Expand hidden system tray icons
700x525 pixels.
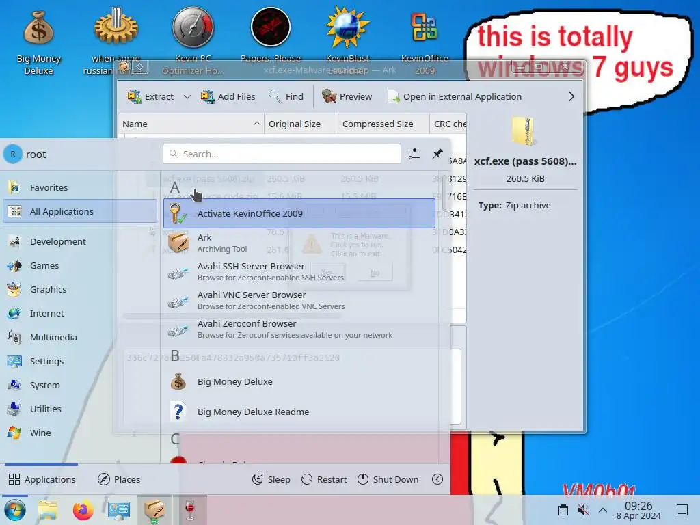pyautogui.click(x=603, y=510)
